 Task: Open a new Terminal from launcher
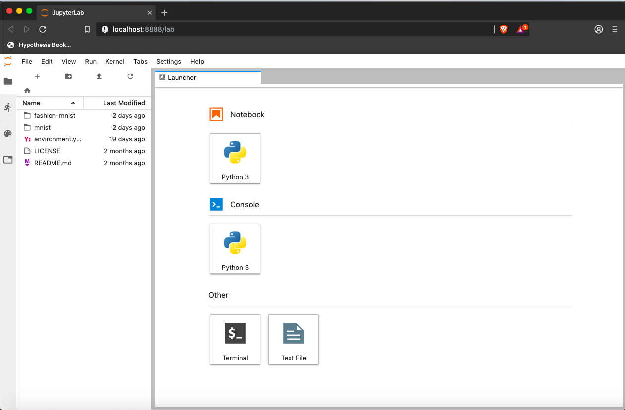coord(235,339)
